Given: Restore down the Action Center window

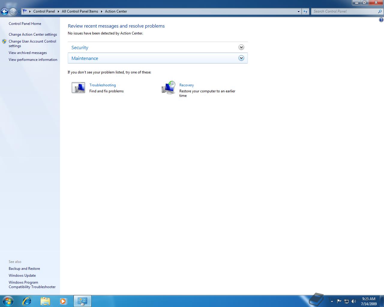Looking at the screenshot, I should point(364,2).
